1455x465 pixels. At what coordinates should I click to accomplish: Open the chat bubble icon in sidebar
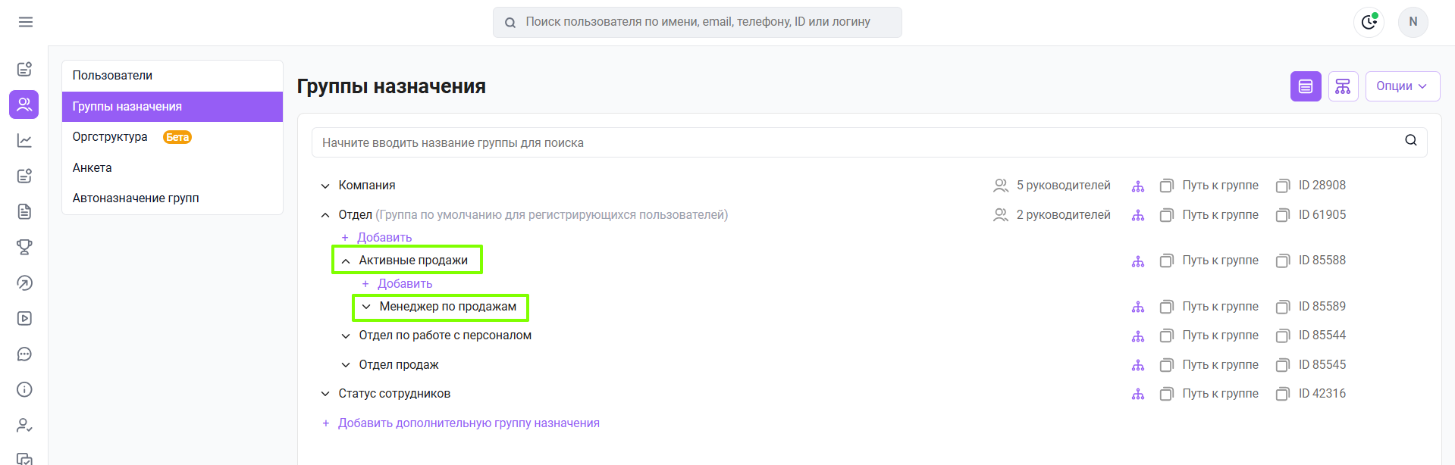click(x=24, y=354)
